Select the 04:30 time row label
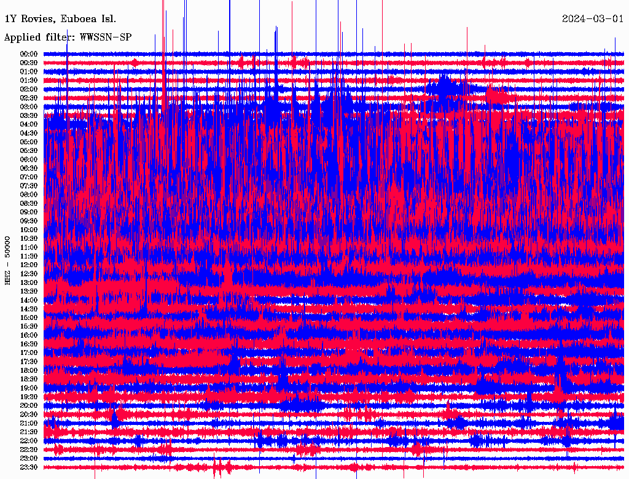 (x=29, y=133)
